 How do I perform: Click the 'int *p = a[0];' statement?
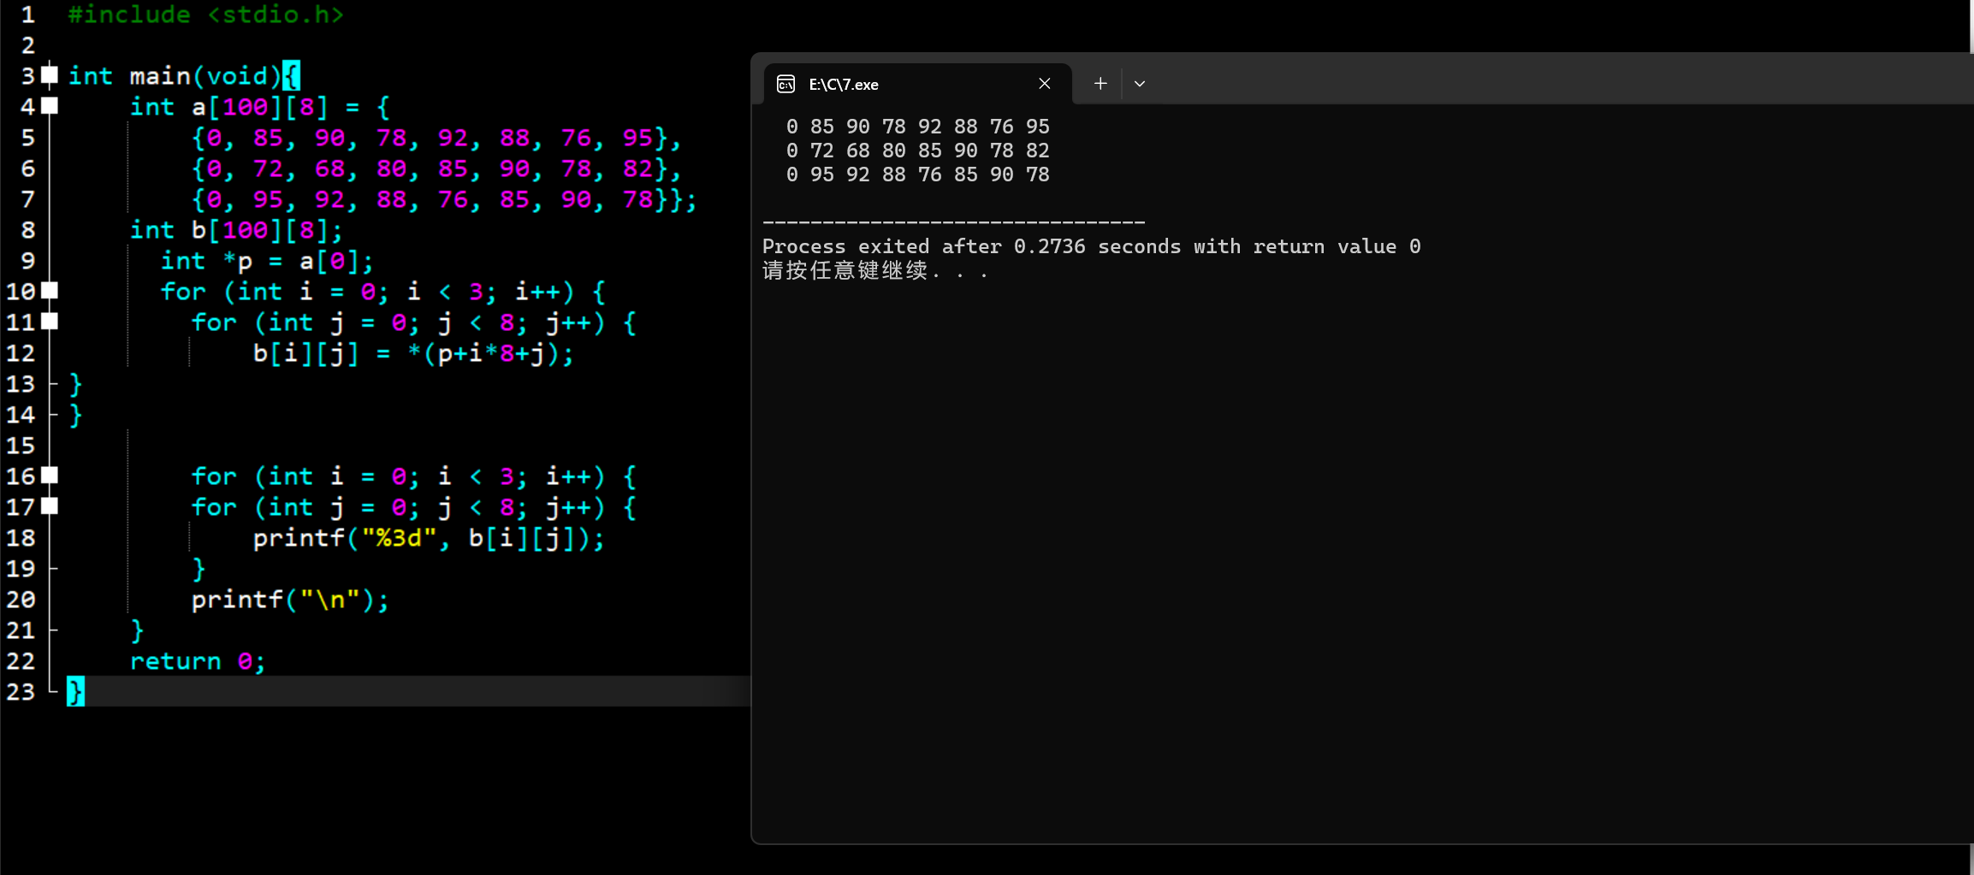tap(267, 261)
